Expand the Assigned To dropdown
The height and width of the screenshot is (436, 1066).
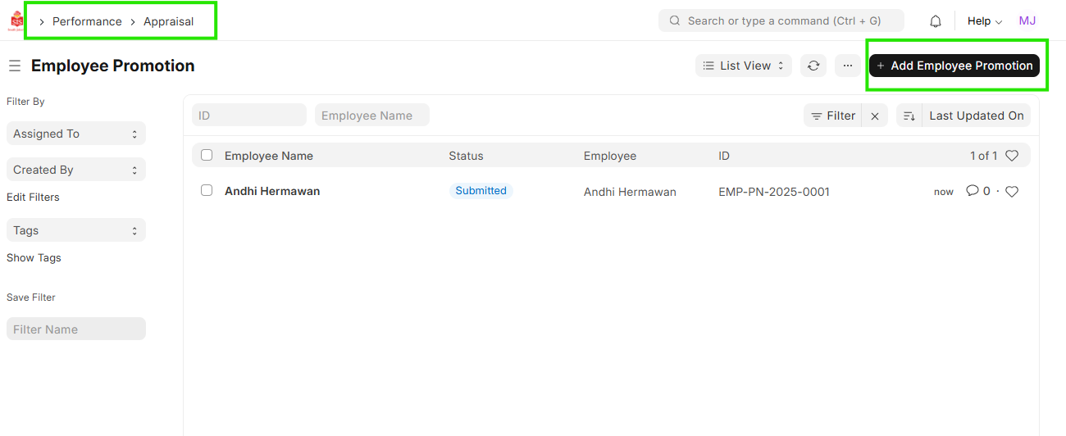[x=75, y=134]
